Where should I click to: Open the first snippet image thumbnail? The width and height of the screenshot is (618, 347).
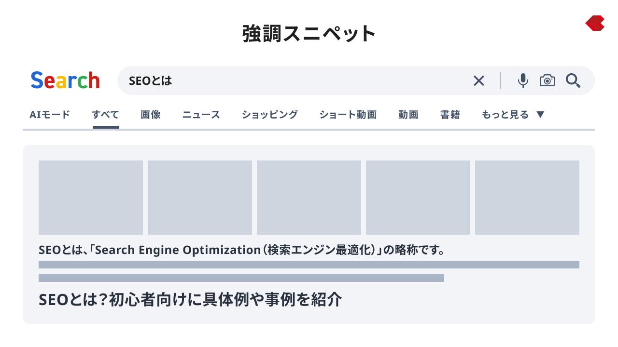pyautogui.click(x=91, y=198)
